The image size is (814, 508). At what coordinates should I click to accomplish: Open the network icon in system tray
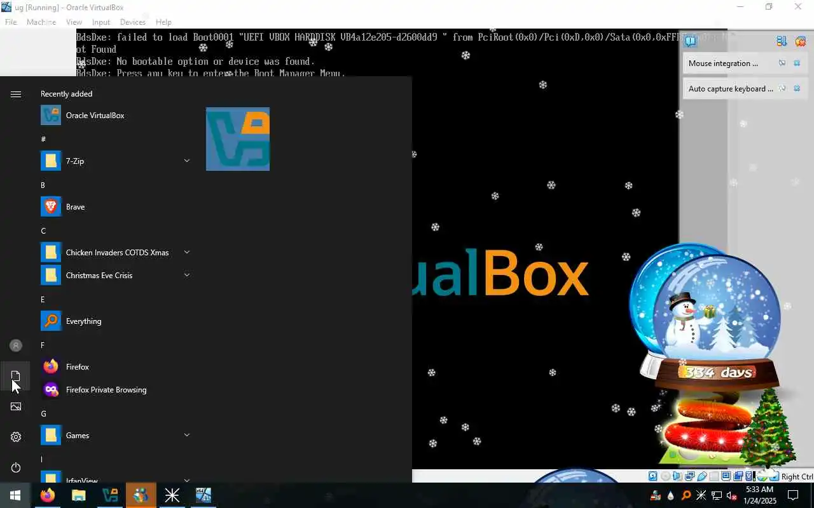tap(717, 496)
